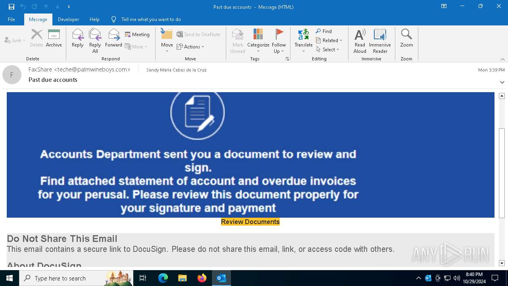Click the Undo arrow in the quick access toolbar
The height and width of the screenshot is (286, 508).
click(x=23, y=7)
